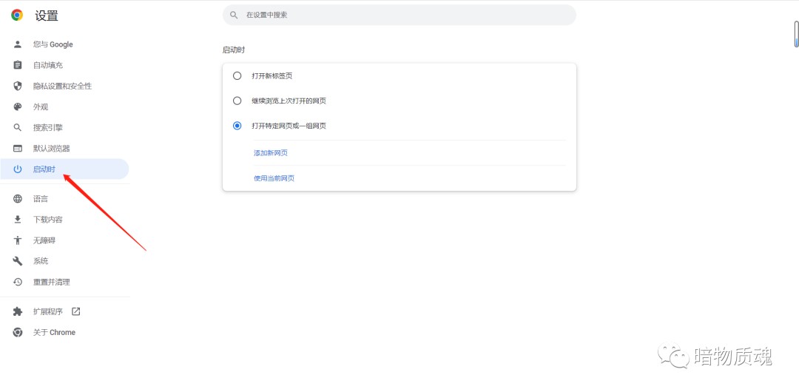Click the 添加新网页 link
This screenshot has width=799, height=392.
pyautogui.click(x=274, y=153)
